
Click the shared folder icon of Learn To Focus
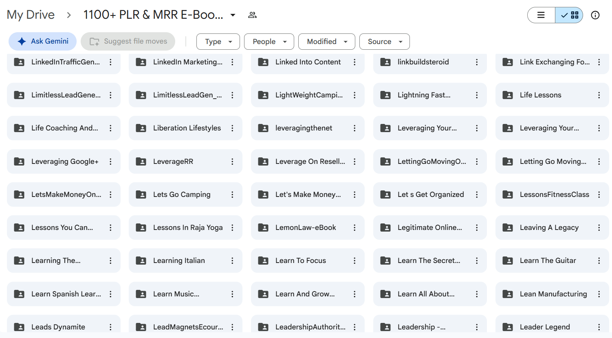(263, 261)
